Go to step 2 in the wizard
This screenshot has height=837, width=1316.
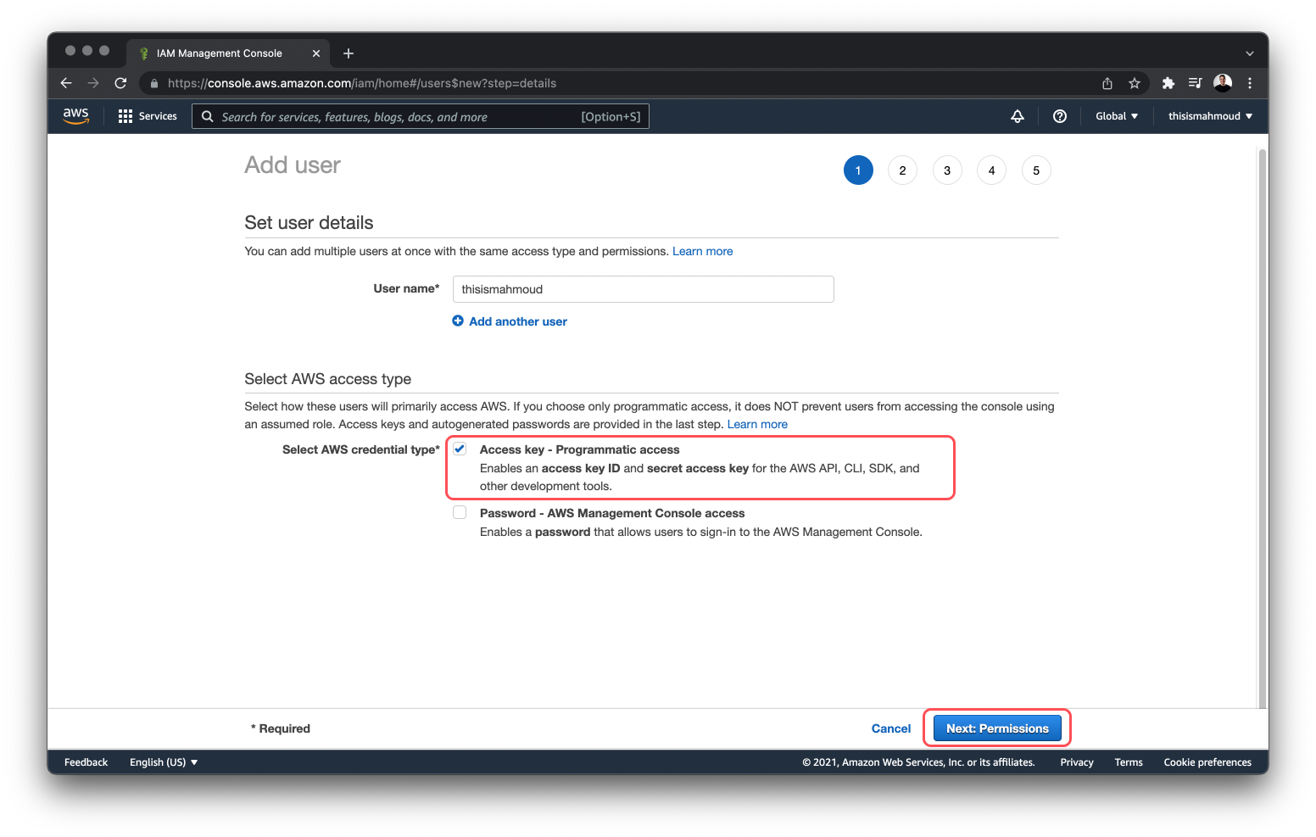pos(902,170)
